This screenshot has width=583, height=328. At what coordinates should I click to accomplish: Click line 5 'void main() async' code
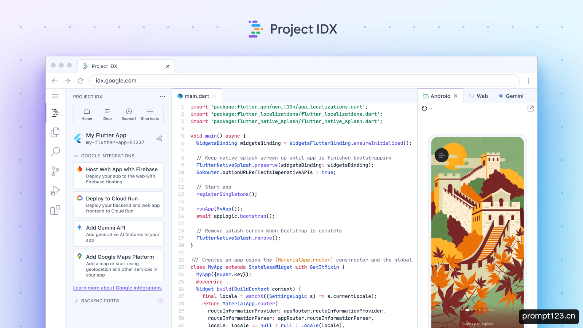pyautogui.click(x=218, y=136)
